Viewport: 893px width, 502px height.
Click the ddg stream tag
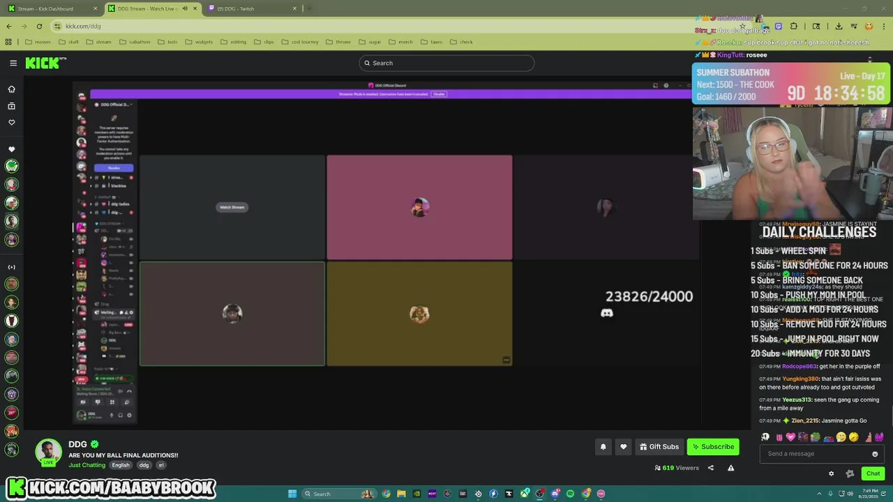point(144,465)
